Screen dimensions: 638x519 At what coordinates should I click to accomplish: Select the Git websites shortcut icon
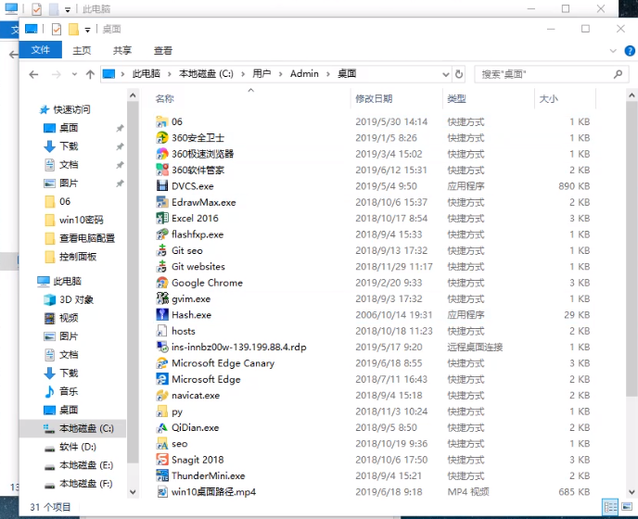(x=162, y=266)
